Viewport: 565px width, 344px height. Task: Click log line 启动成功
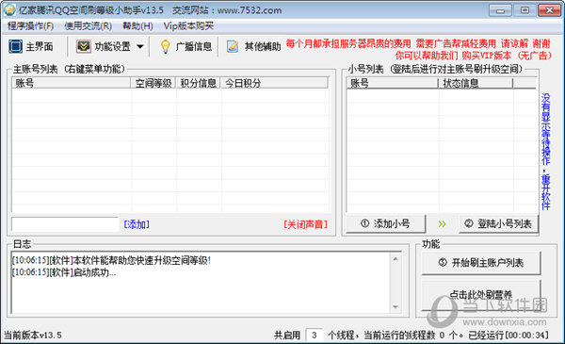(64, 272)
